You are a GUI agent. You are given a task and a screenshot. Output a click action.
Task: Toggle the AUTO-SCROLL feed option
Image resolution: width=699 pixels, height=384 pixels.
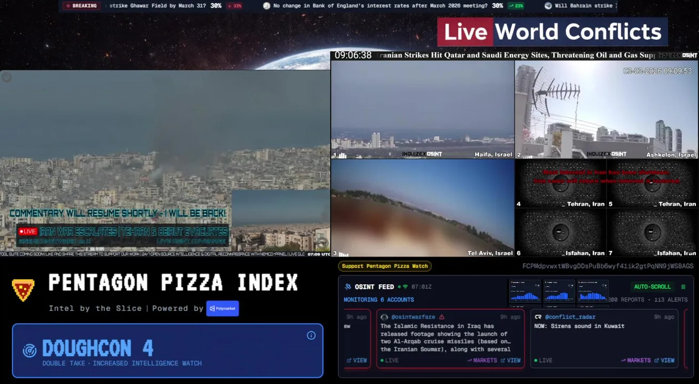tap(652, 287)
